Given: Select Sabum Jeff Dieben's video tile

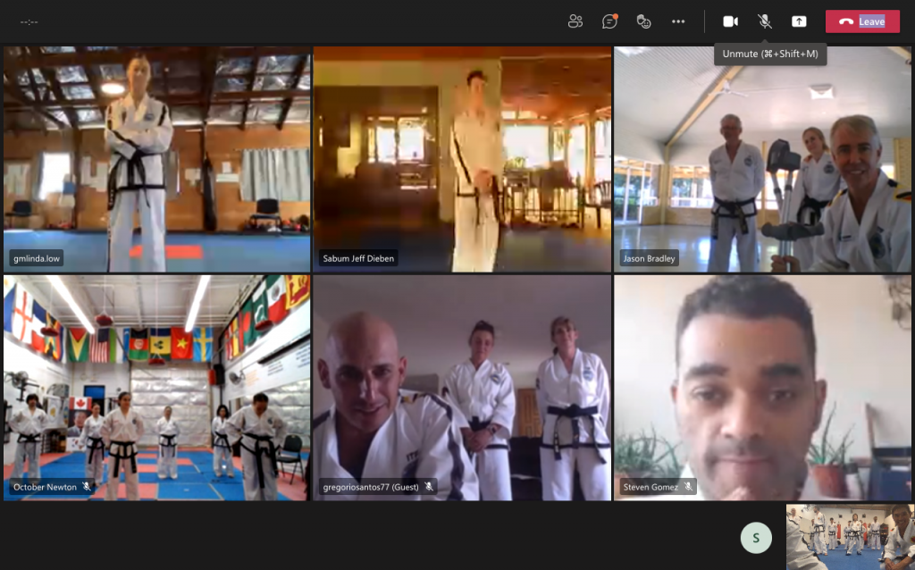Looking at the screenshot, I should click(462, 159).
